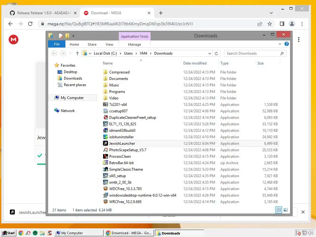
Task: Select the RetroBar.64-bit zip archive icon
Action: point(106,163)
